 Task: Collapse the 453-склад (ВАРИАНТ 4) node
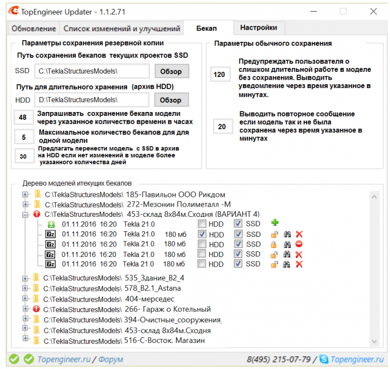click(x=25, y=215)
